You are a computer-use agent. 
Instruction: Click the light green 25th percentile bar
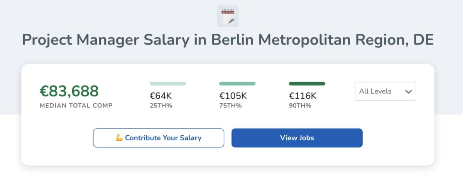[x=168, y=83]
